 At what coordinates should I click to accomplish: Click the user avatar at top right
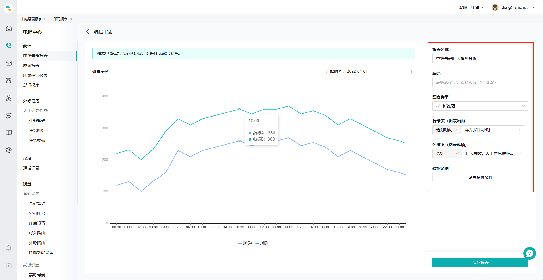click(x=495, y=7)
